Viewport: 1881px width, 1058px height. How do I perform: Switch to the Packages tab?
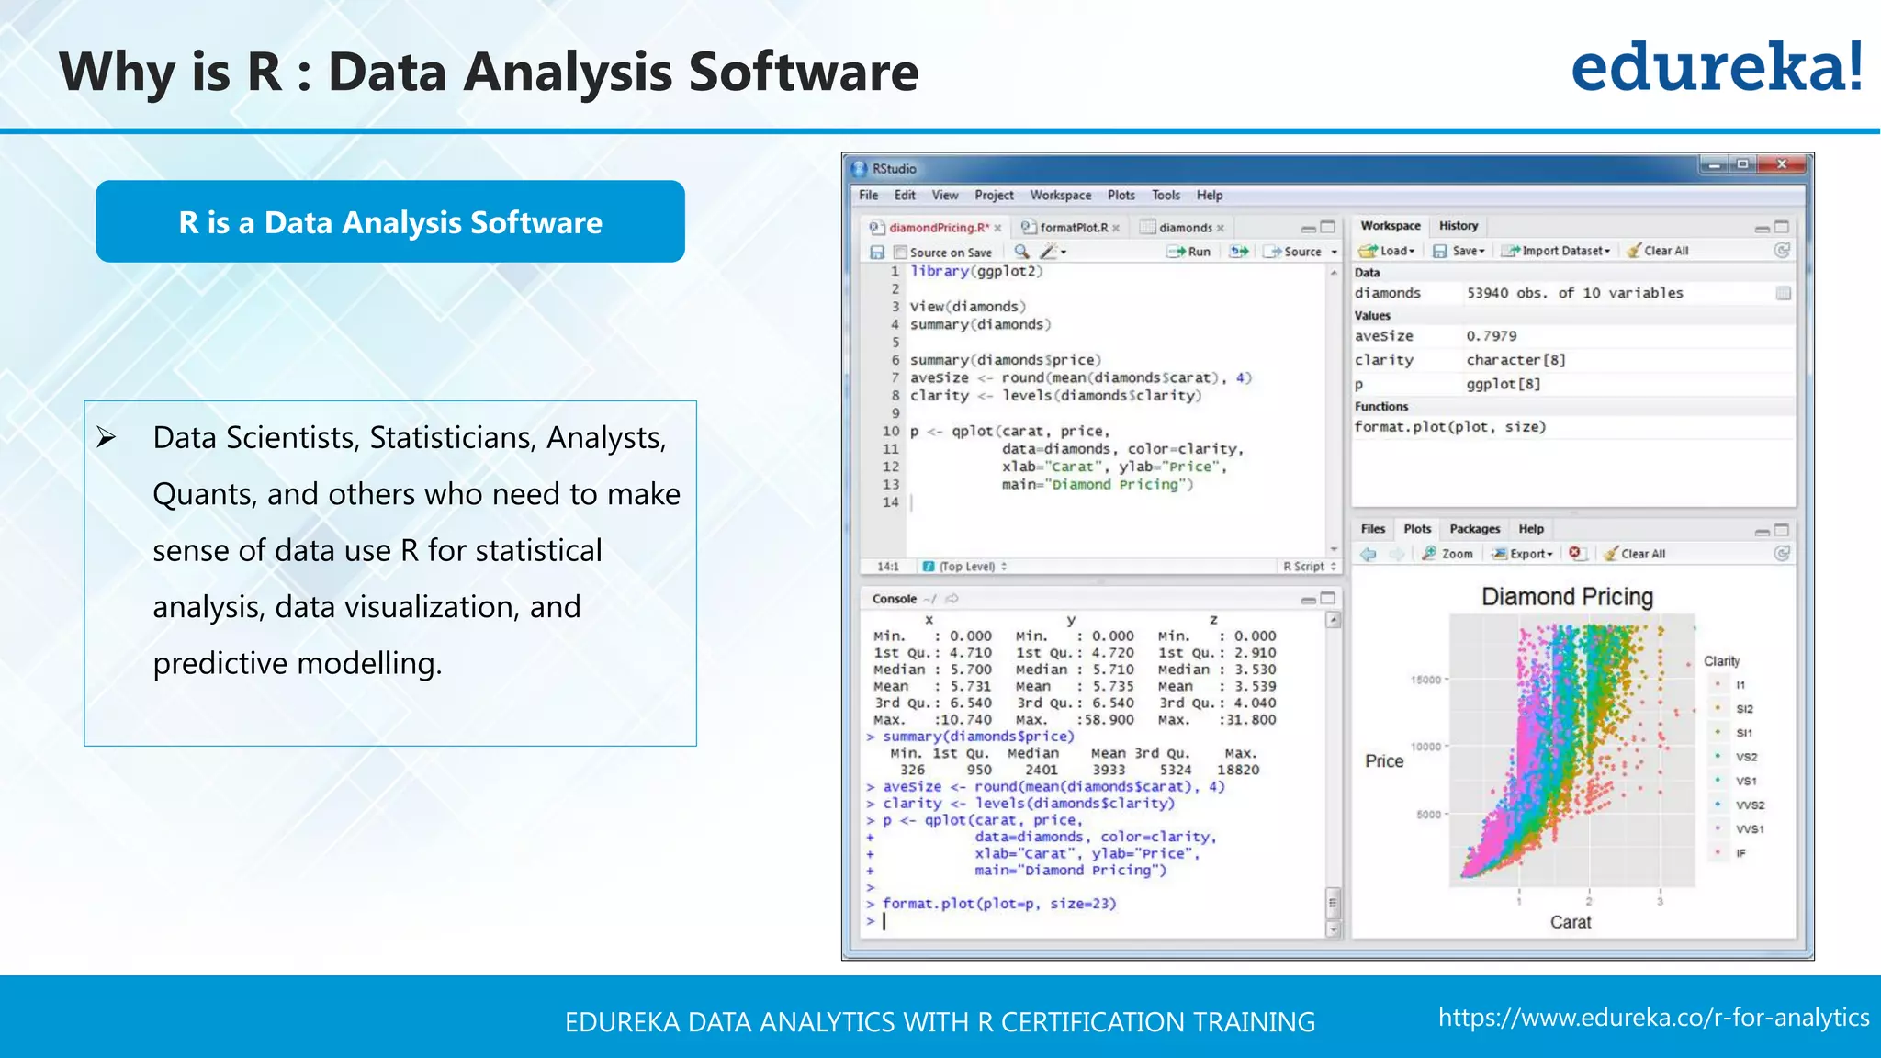pos(1474,529)
